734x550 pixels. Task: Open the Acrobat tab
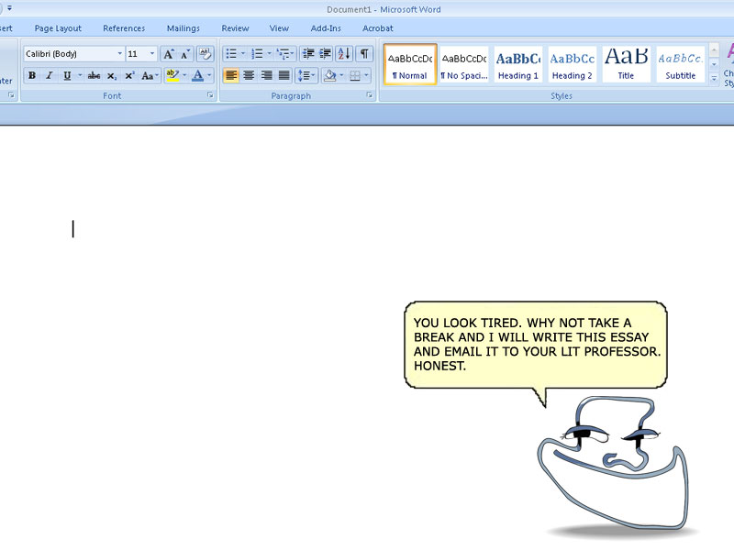point(378,28)
